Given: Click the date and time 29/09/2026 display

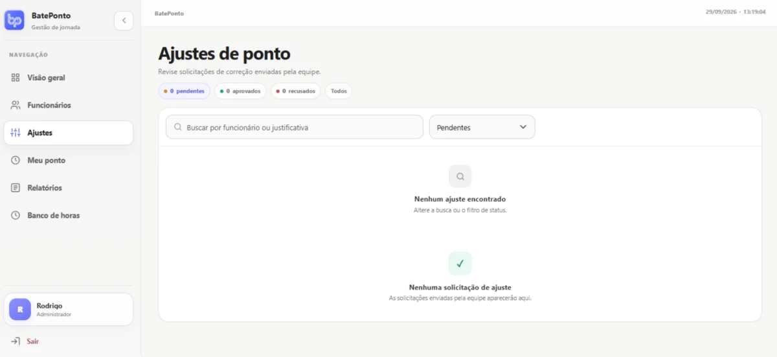Looking at the screenshot, I should [x=736, y=12].
